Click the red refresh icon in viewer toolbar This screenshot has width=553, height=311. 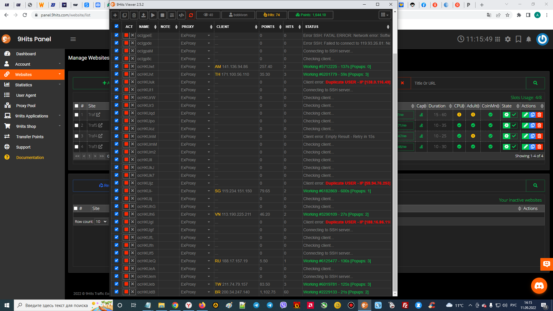191,15
